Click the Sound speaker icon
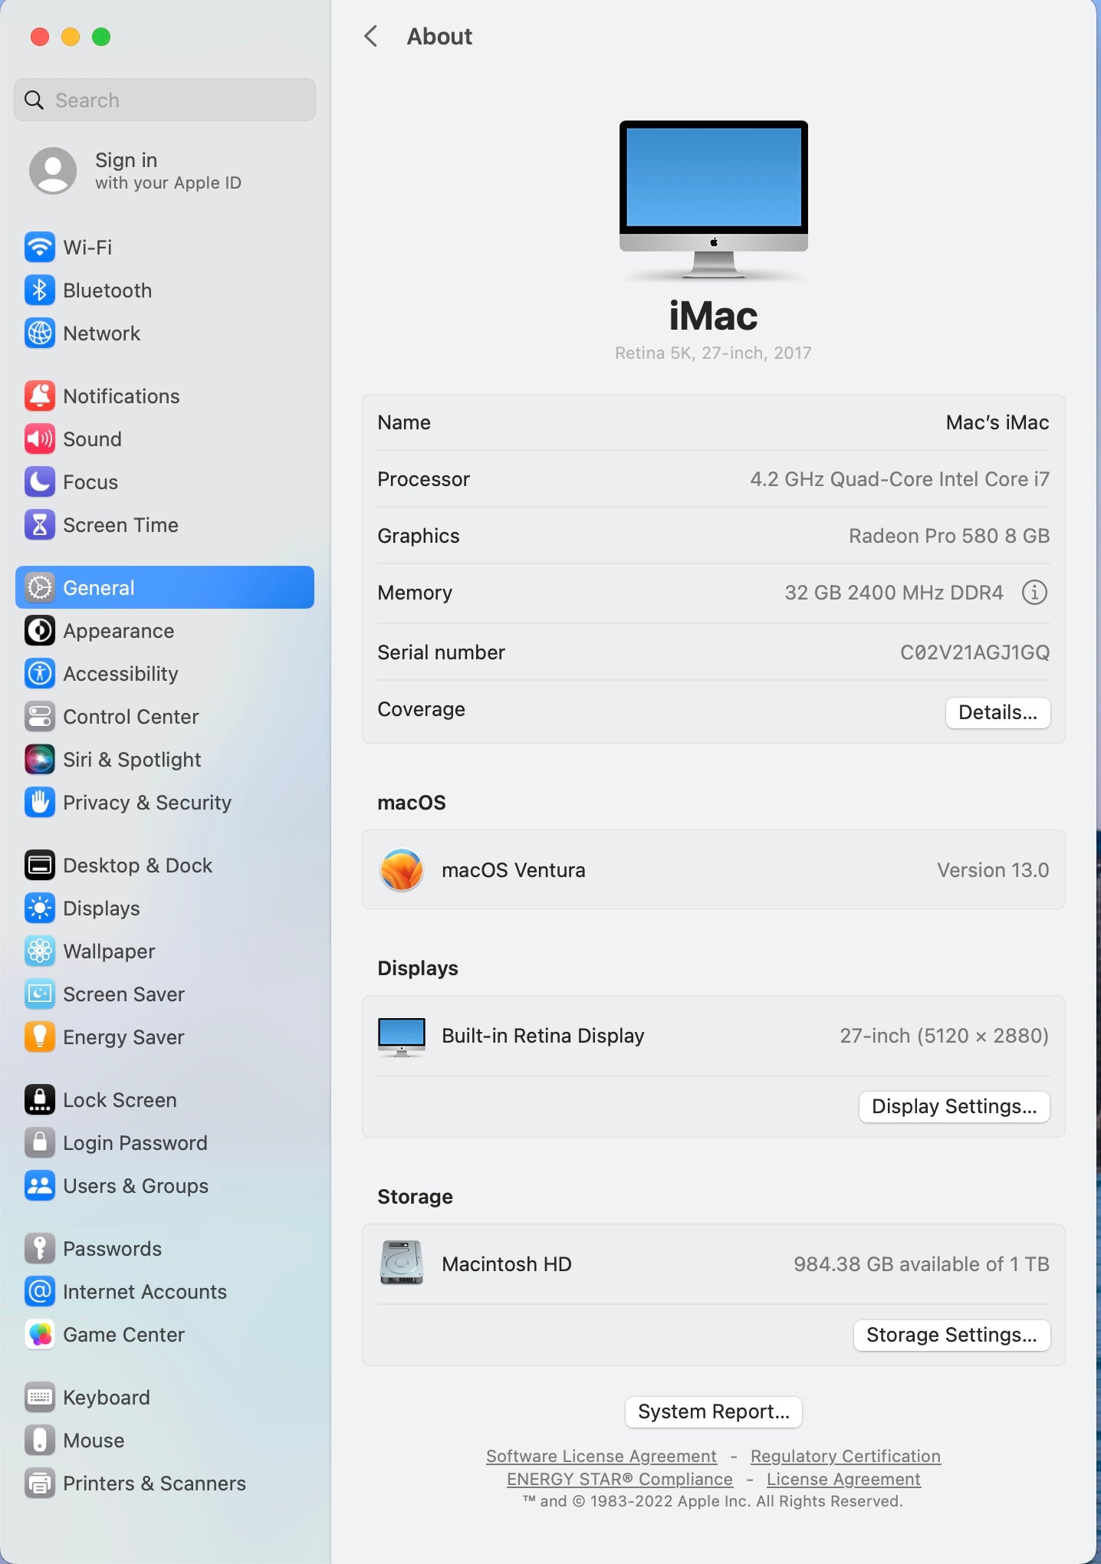 click(39, 439)
